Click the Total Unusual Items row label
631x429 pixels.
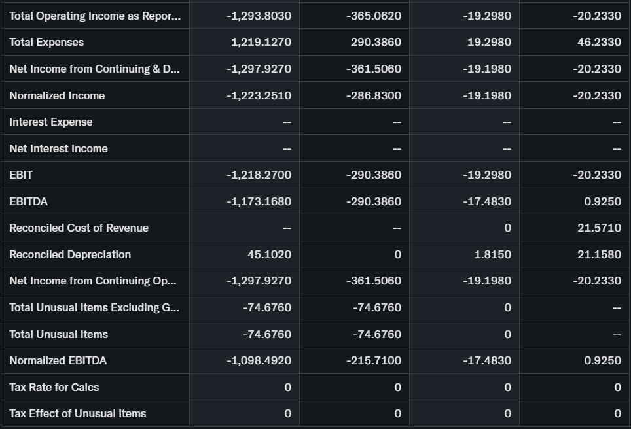(58, 334)
